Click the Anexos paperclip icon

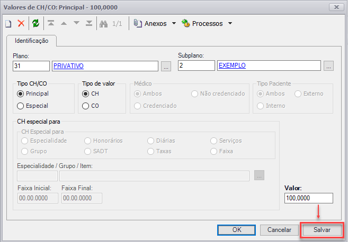pos(138,23)
